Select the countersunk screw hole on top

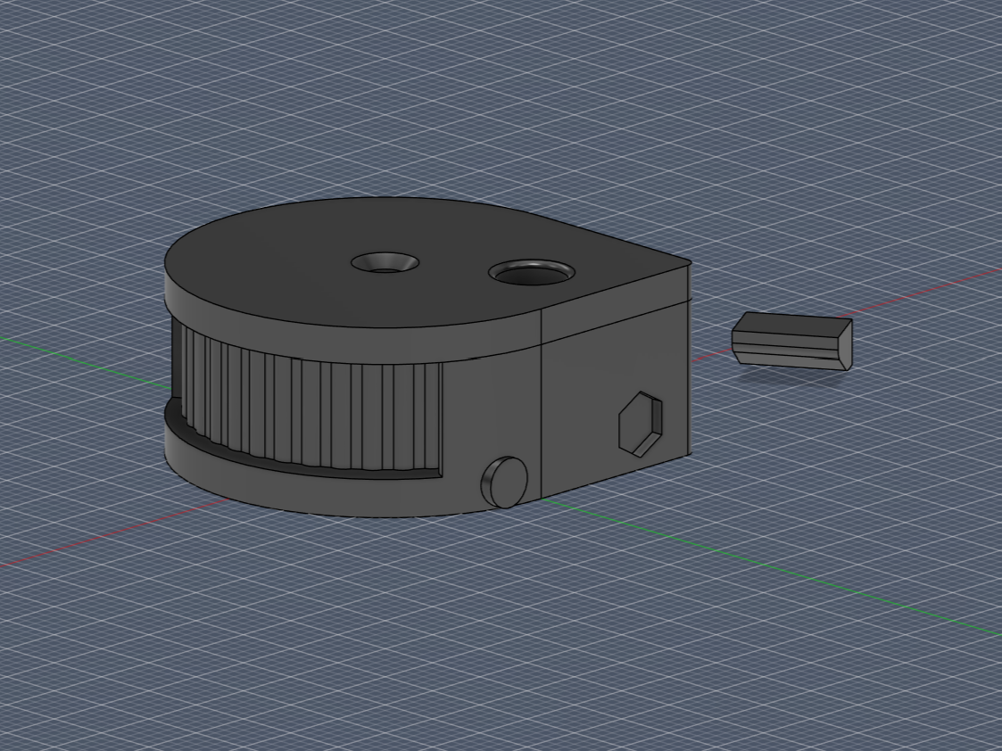(385, 262)
